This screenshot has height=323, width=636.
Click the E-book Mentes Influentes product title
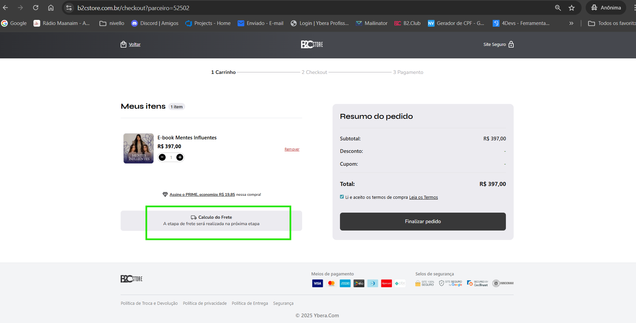tap(187, 138)
